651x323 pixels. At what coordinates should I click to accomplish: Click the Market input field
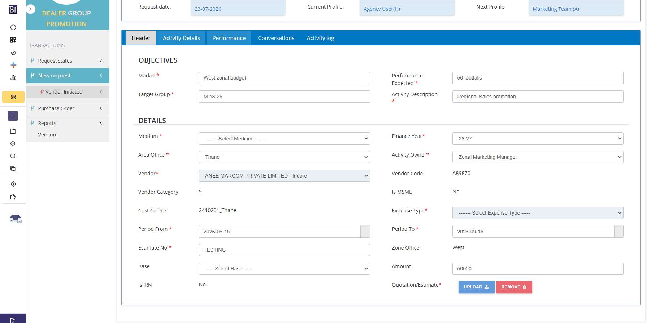284,78
